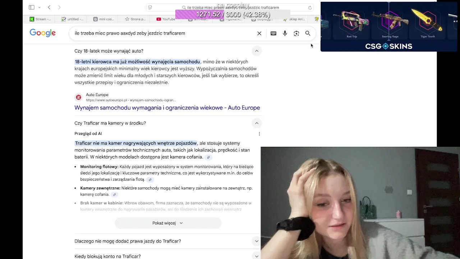Open the page reader icon in address bar
This screenshot has height=259, width=460.
150,8
